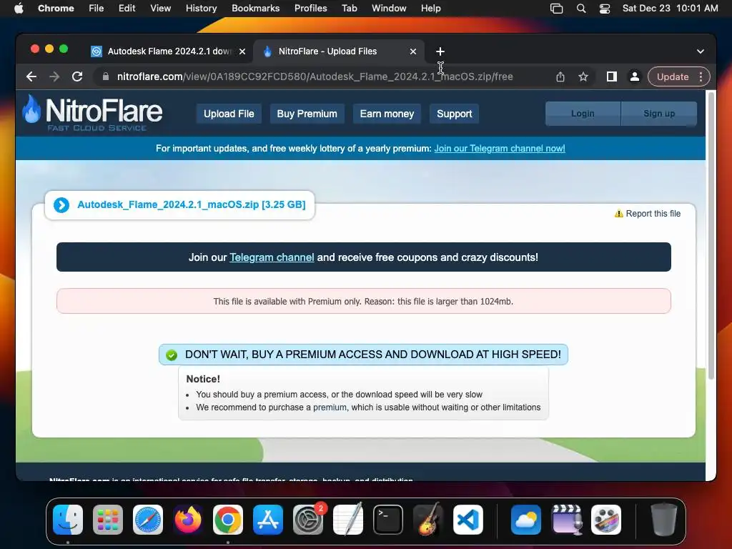The width and height of the screenshot is (732, 549).
Task: Open the History menu
Action: point(201,9)
